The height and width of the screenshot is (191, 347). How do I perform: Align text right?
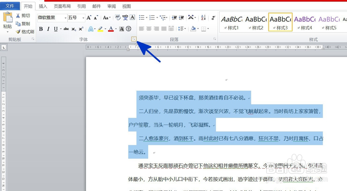click(x=156, y=29)
